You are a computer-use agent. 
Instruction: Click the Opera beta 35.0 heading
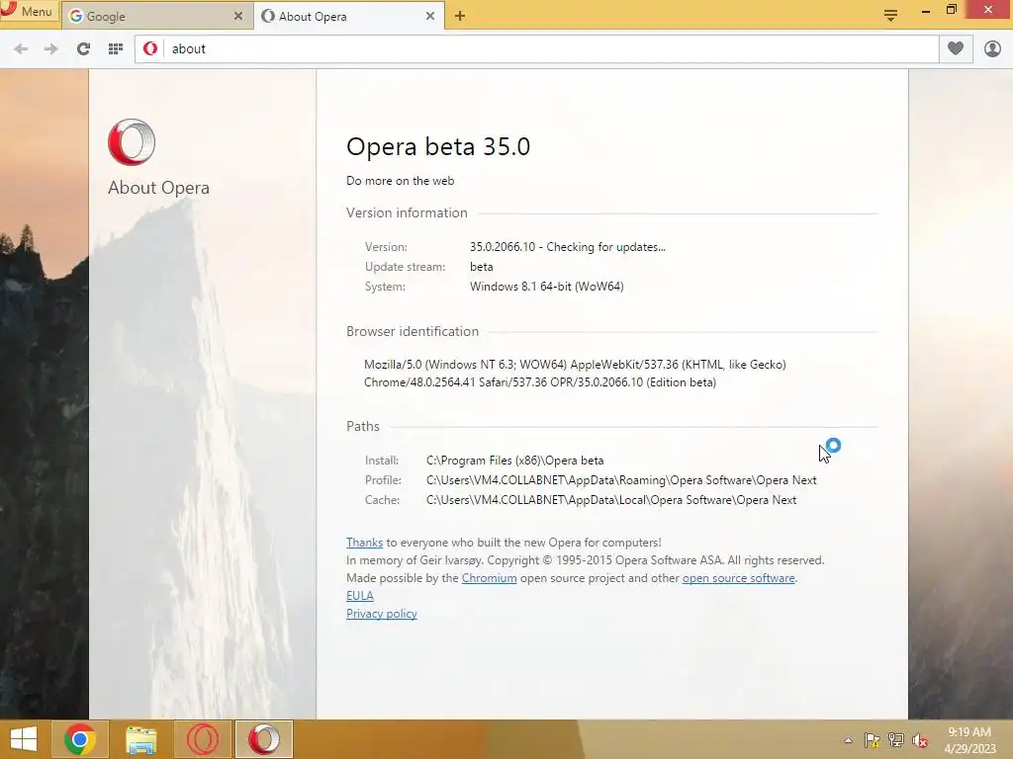(438, 146)
